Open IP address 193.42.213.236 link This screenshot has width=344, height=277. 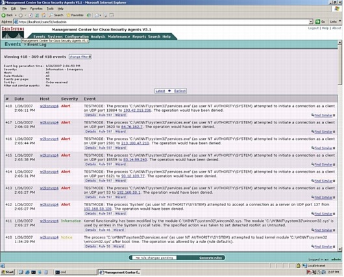pyautogui.click(x=137, y=111)
